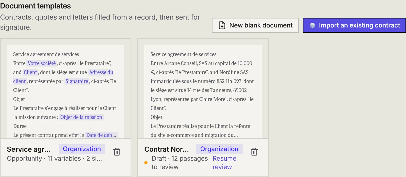406x177 pixels.
Task: Delete the Contrat Nordline template via trash icon
Action: [x=254, y=152]
